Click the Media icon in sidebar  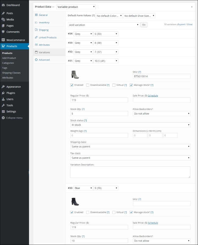[3, 19]
